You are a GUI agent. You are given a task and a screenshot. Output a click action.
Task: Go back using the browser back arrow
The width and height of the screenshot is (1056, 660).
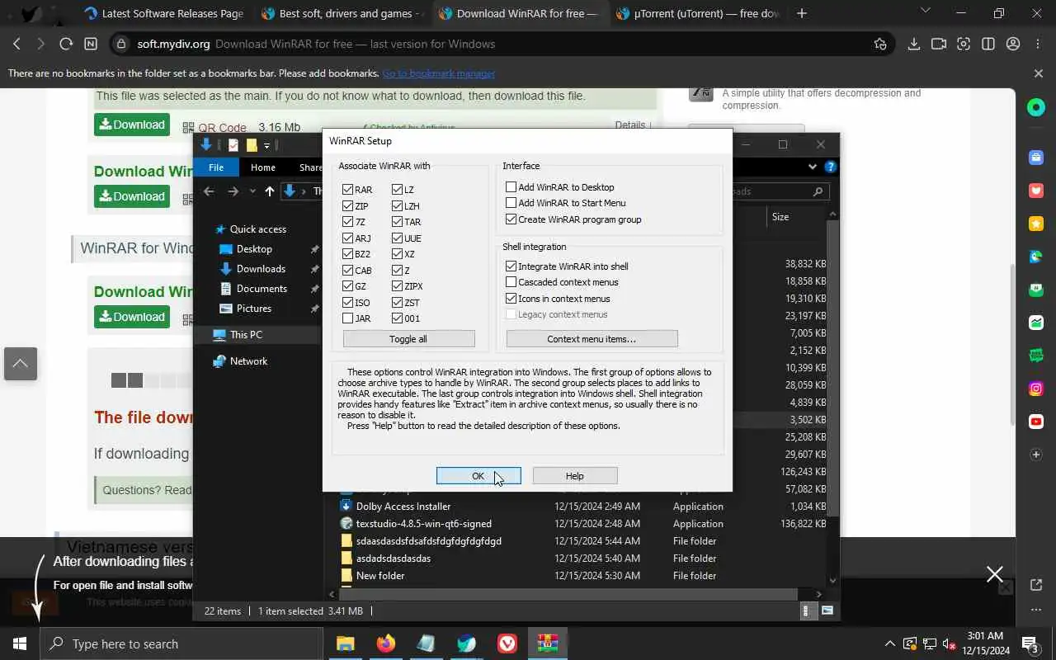tap(17, 44)
